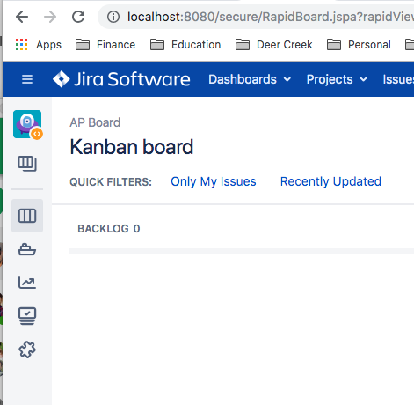
Task: Toggle the Jira hamburger sidebar menu
Action: tap(27, 79)
